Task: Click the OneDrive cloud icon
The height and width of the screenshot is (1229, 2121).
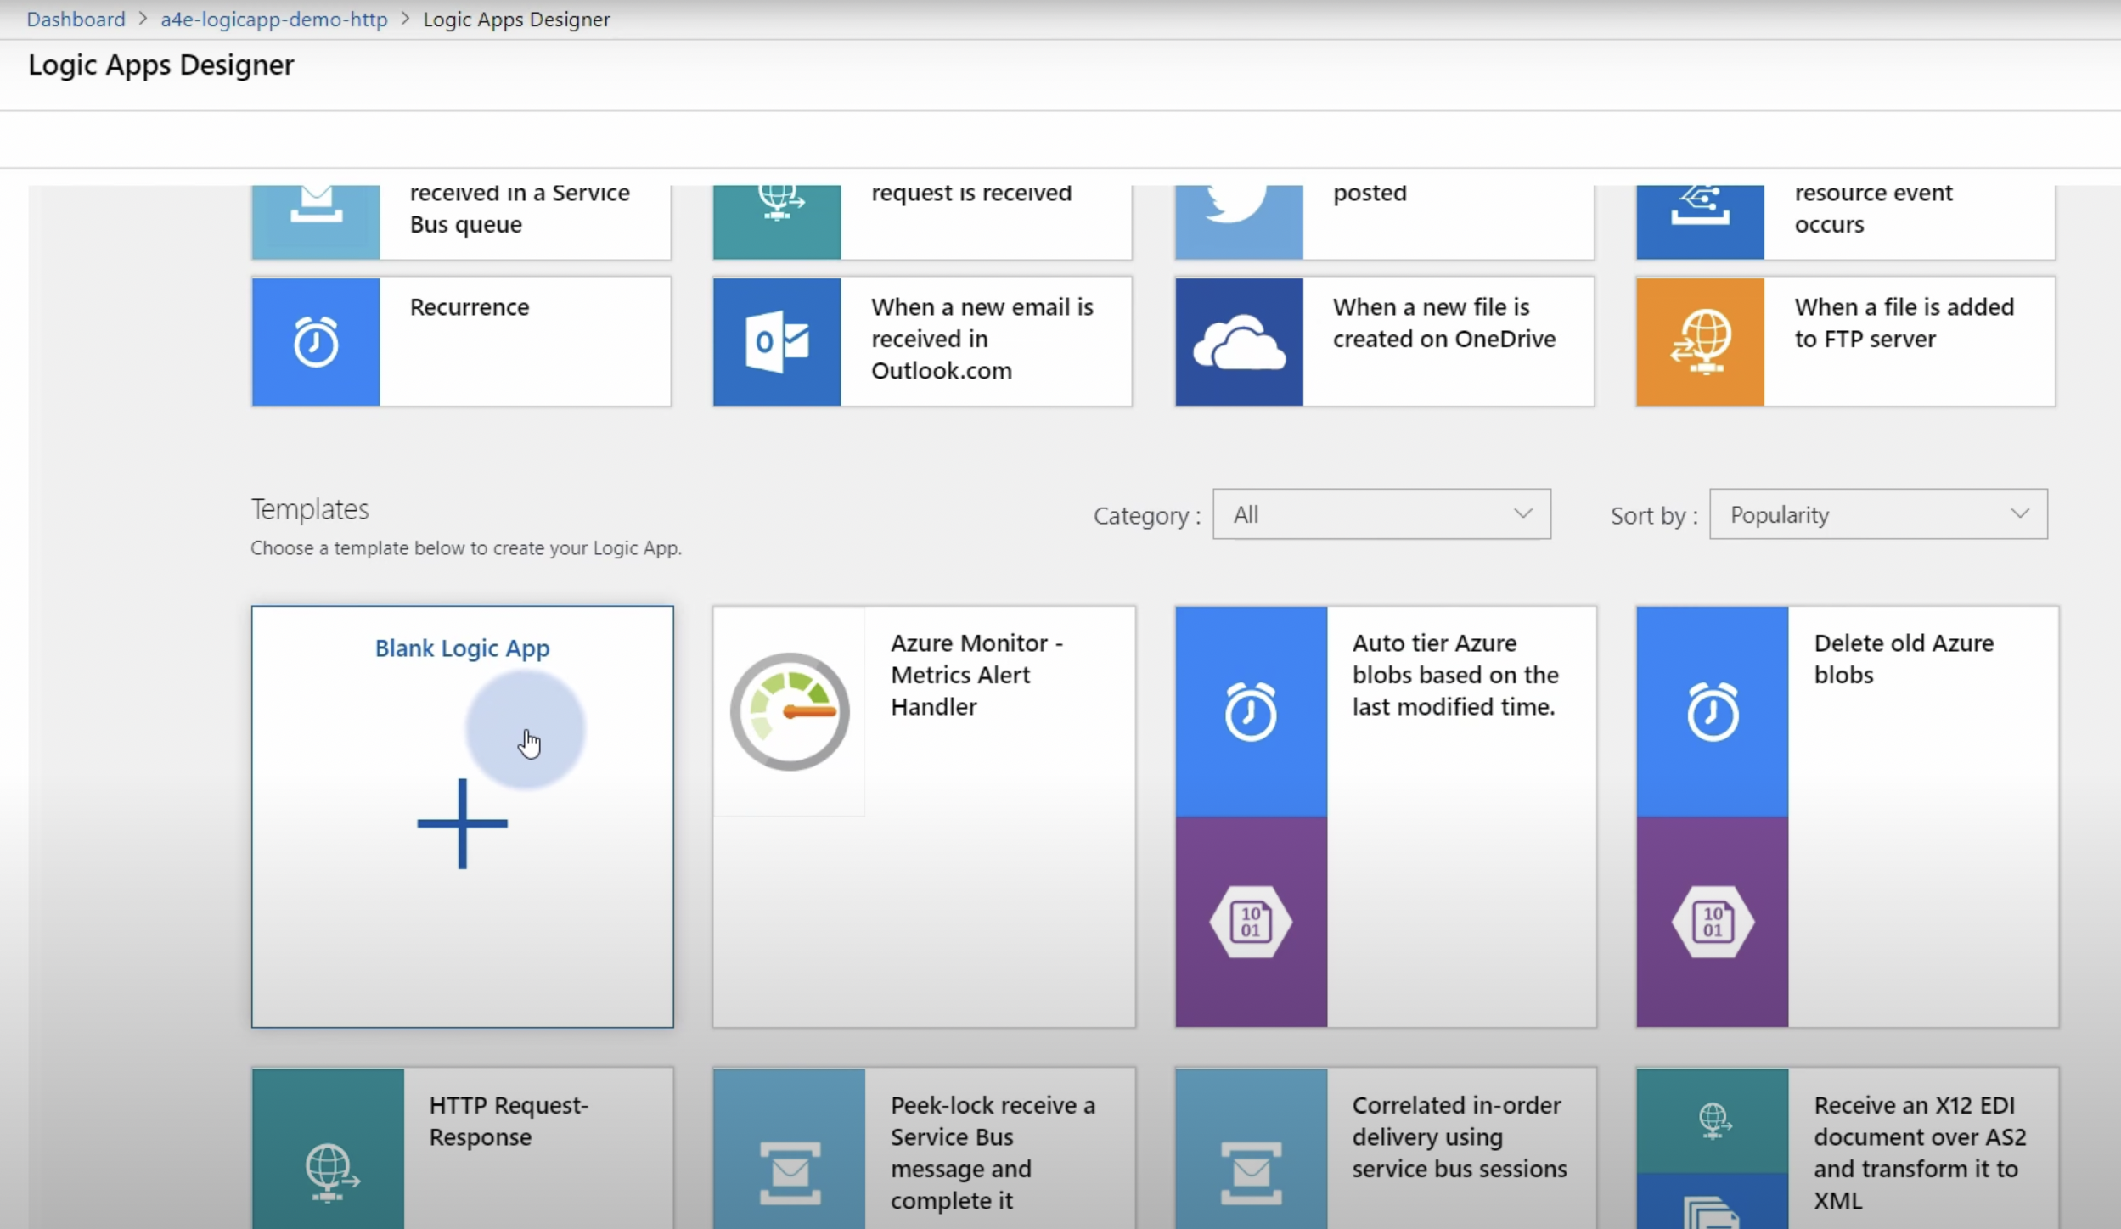Action: point(1239,341)
